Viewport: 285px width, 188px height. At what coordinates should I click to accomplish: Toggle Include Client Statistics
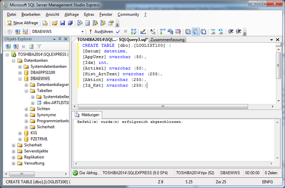tap(170, 32)
